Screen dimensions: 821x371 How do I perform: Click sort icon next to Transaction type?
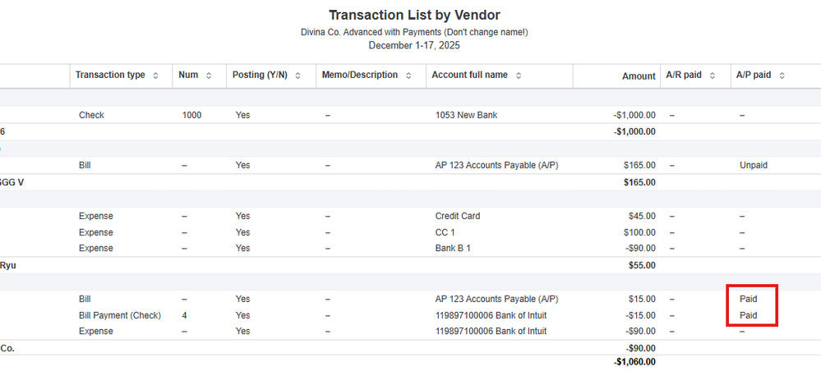156,76
